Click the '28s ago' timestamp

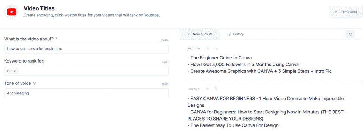193,89
